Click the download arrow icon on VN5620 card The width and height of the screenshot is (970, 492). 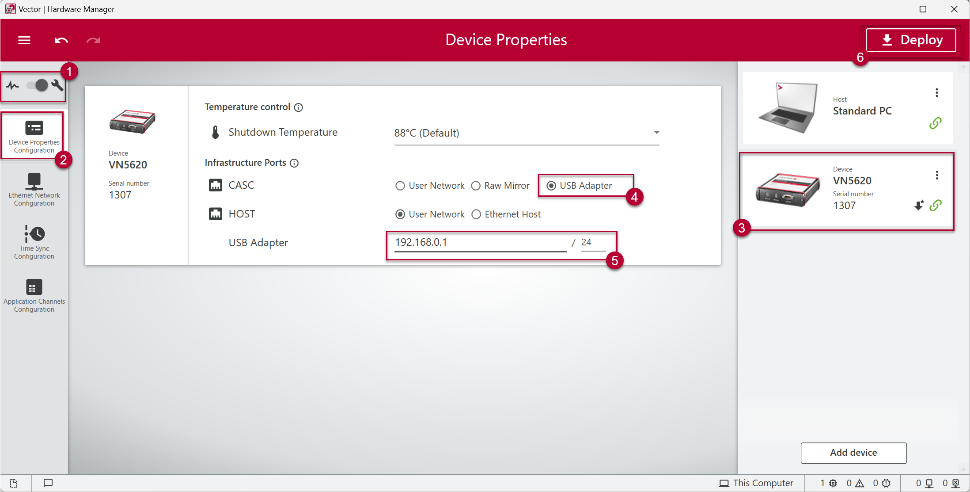click(x=919, y=205)
